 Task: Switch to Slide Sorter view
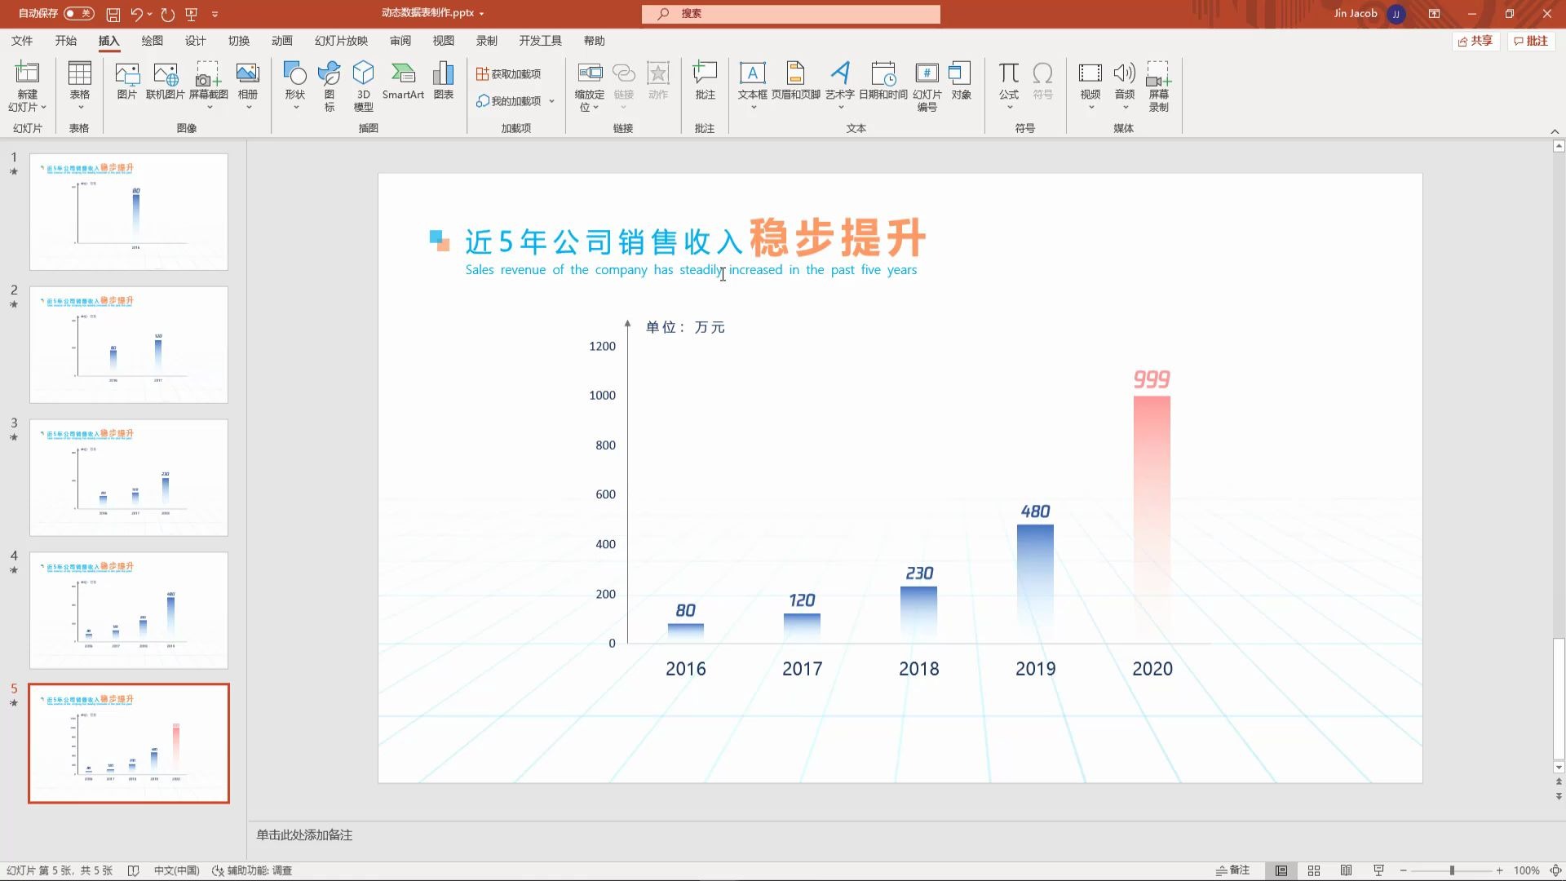1314,870
